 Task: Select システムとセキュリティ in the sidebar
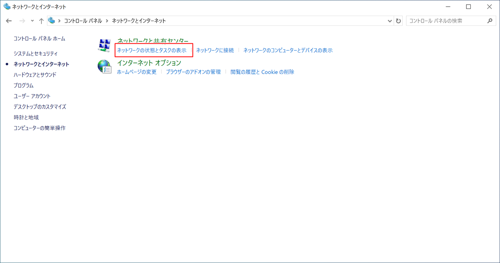[x=36, y=53]
